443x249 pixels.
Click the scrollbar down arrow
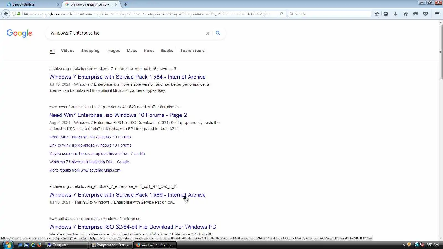click(441, 238)
